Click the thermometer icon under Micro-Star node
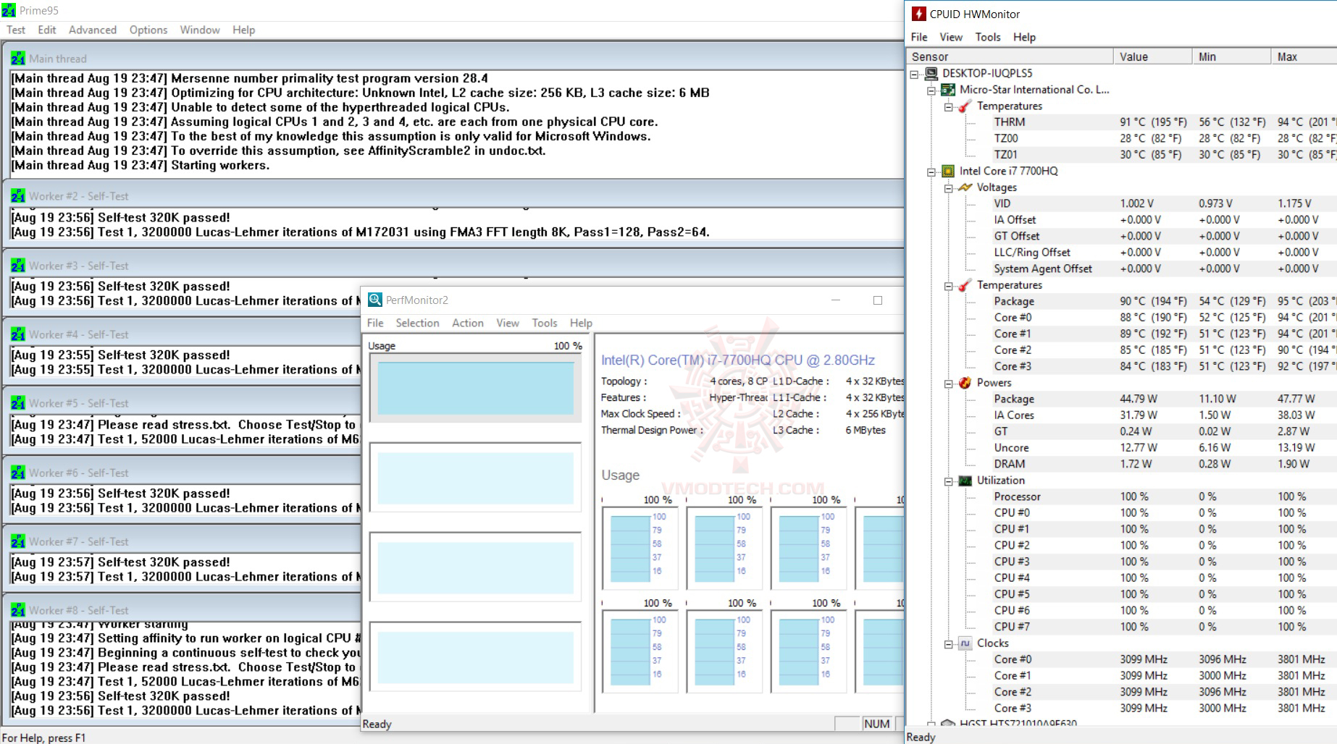Screen dimensions: 1337x744 (x=965, y=106)
